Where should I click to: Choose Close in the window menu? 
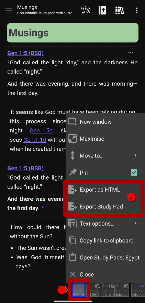105,274
